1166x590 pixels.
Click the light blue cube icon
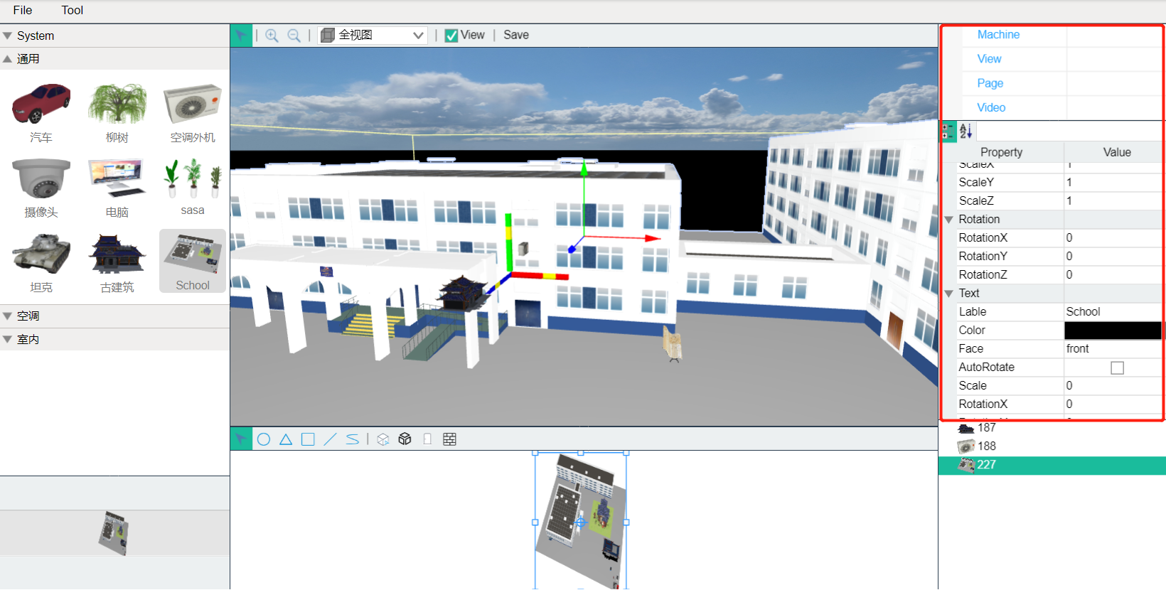(383, 439)
